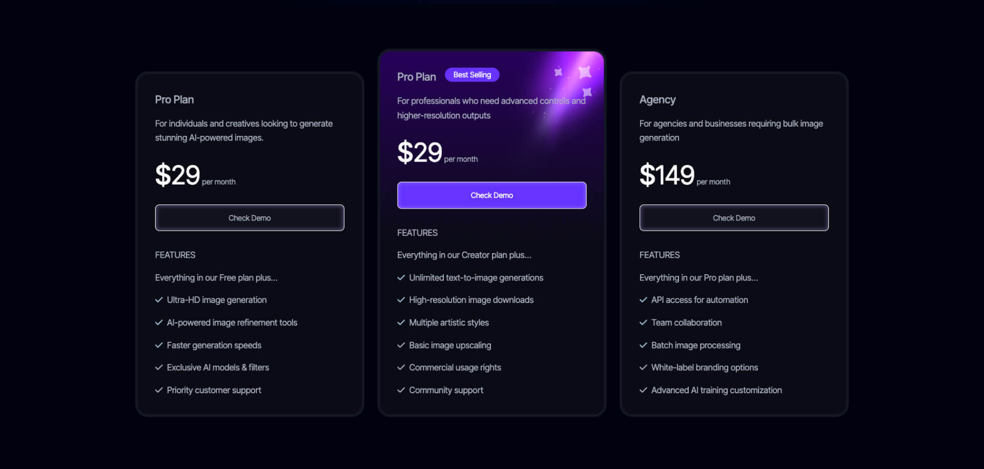Click the checkmark beside Priority customer support
Viewport: 984px width, 469px height.
[x=159, y=390]
